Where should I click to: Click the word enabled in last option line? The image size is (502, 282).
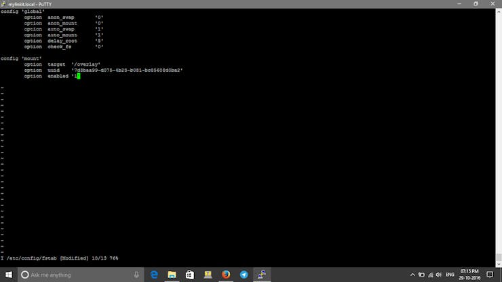(x=58, y=76)
